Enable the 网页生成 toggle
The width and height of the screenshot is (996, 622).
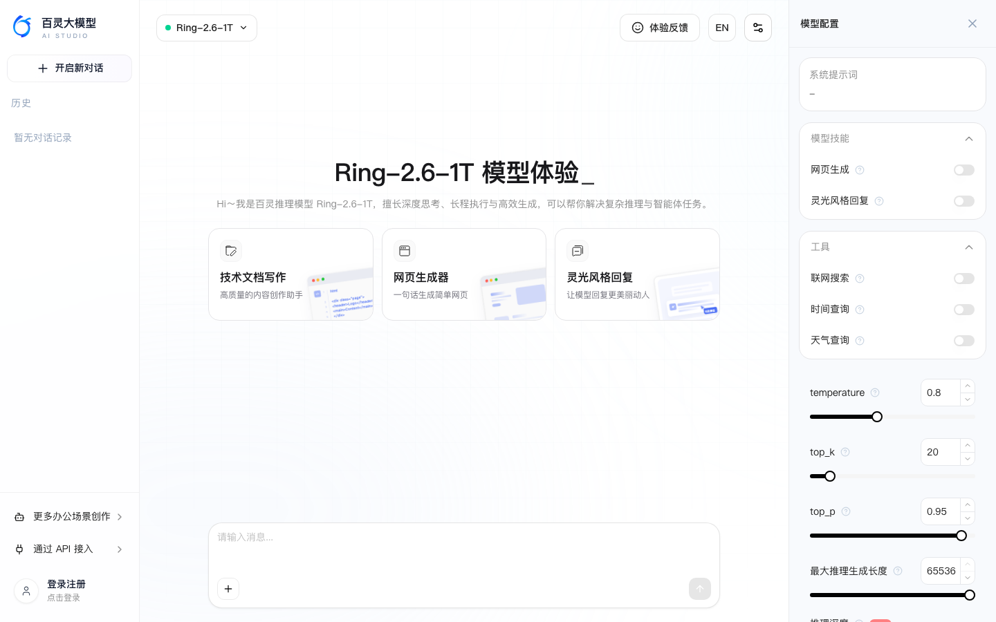pyautogui.click(x=964, y=170)
